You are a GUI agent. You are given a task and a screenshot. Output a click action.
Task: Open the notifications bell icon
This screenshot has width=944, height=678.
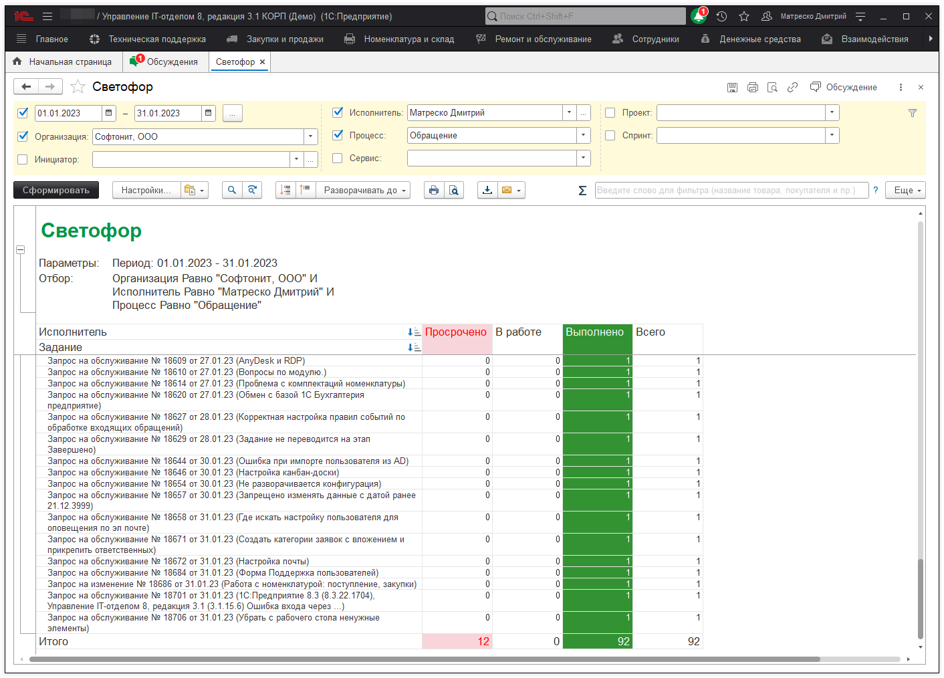click(699, 17)
